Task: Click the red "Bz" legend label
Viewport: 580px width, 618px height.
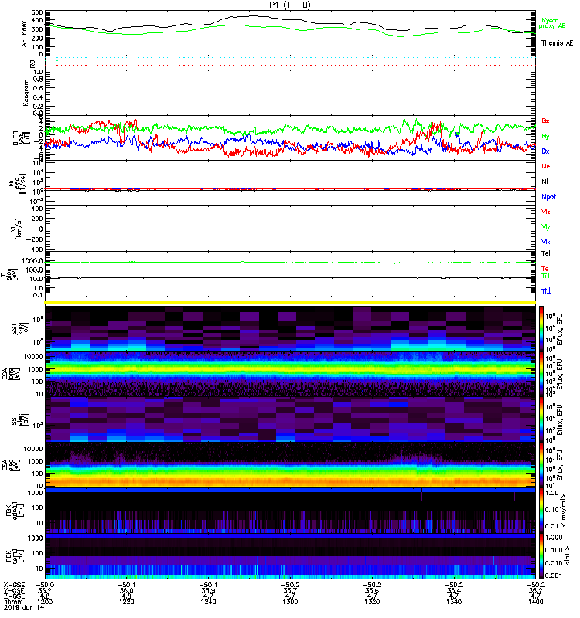Action: tap(545, 121)
